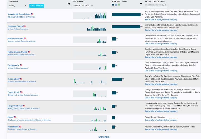The width and height of the screenshot is (201, 139).
Task: Click the Swavelle total shipments bar showing 111
Action: click(126, 14)
